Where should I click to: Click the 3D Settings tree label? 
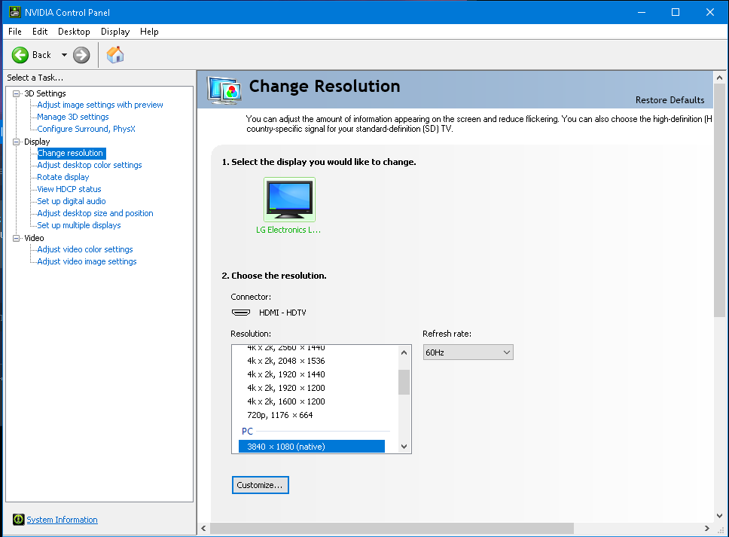tap(45, 93)
